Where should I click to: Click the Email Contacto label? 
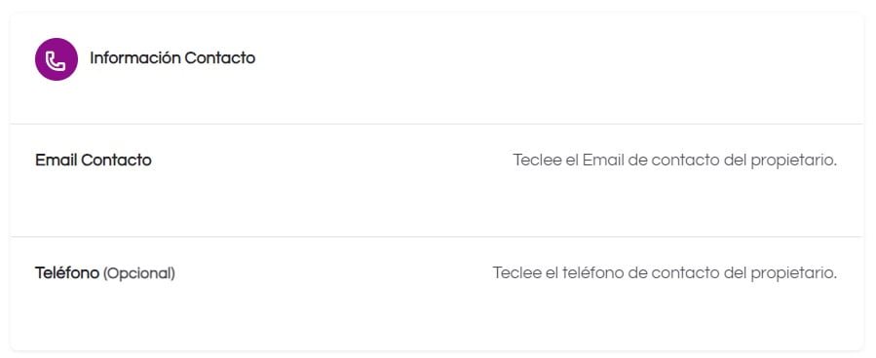pos(94,161)
